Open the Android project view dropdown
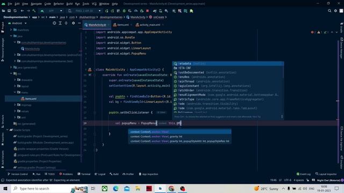 (17, 23)
